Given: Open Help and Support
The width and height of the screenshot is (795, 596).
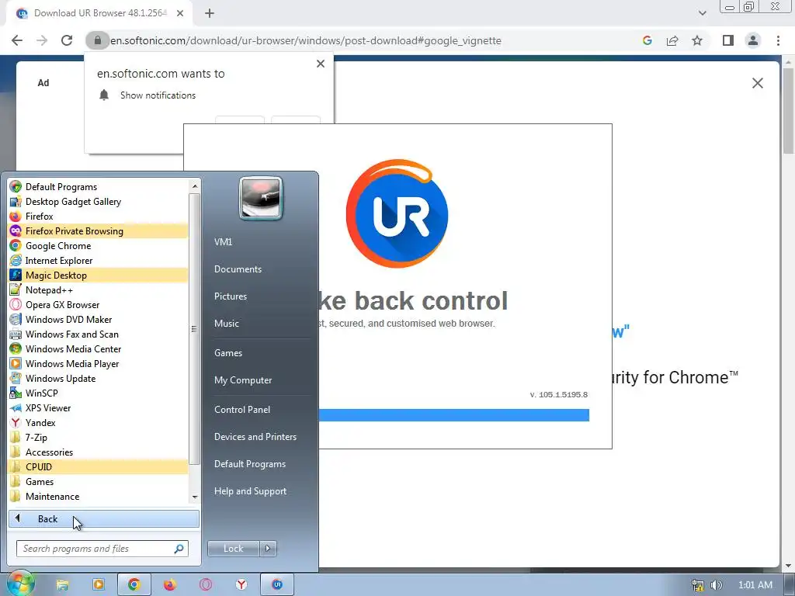Looking at the screenshot, I should click(250, 491).
